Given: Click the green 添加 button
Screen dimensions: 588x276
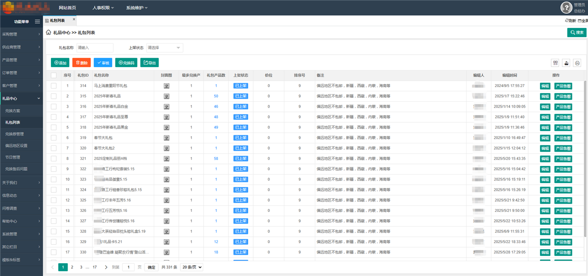Looking at the screenshot, I should coord(60,63).
